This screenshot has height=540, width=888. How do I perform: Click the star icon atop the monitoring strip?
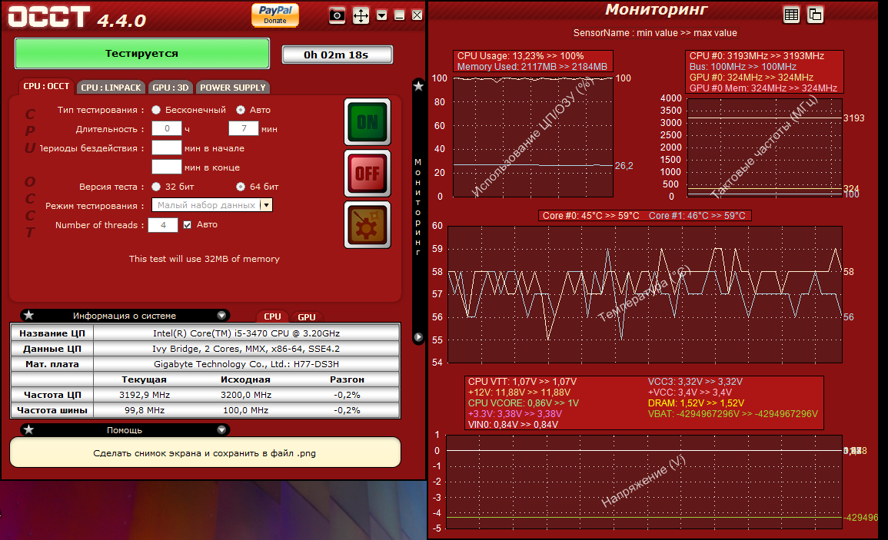pos(418,86)
